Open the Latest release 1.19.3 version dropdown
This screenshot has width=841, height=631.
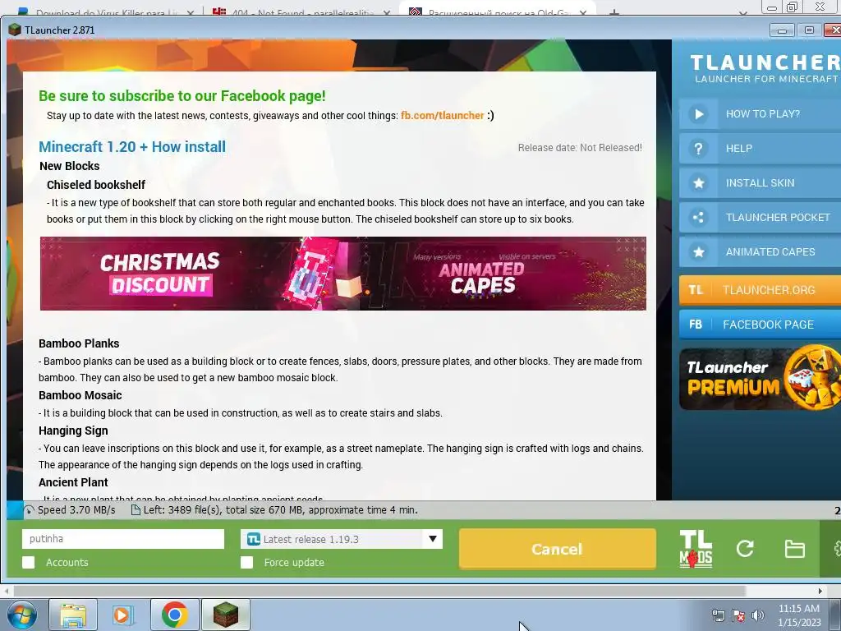coord(342,539)
